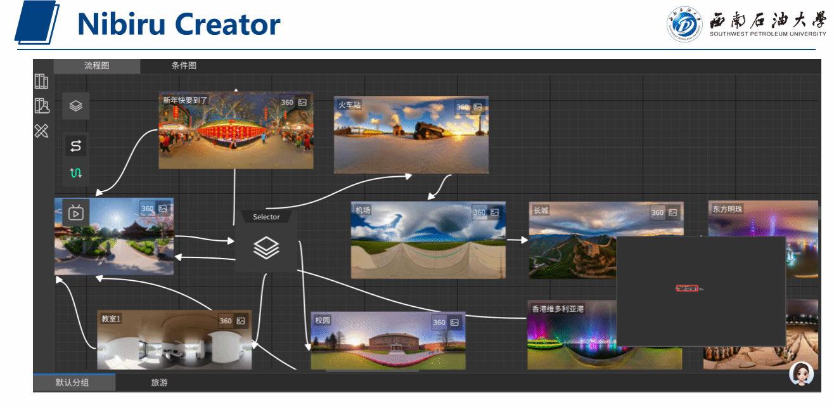The image size is (834, 407).
Task: Click the TV play icon on the garden scene
Action: pos(75,212)
